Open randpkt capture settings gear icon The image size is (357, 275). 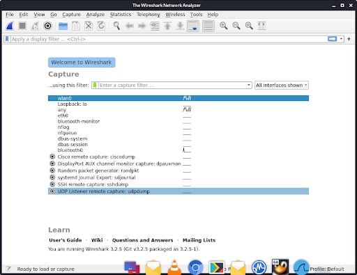point(52,171)
